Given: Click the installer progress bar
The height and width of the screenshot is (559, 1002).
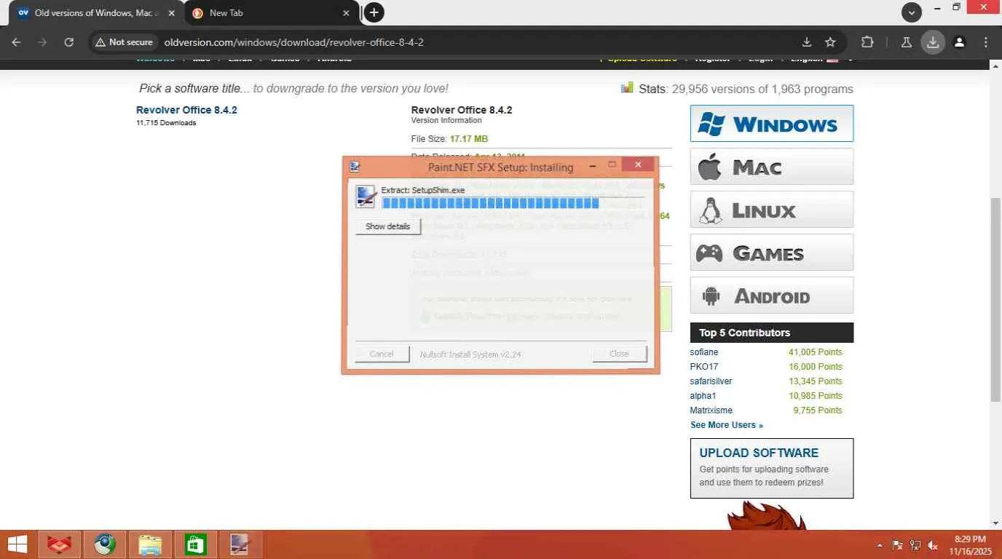Looking at the screenshot, I should [x=513, y=203].
